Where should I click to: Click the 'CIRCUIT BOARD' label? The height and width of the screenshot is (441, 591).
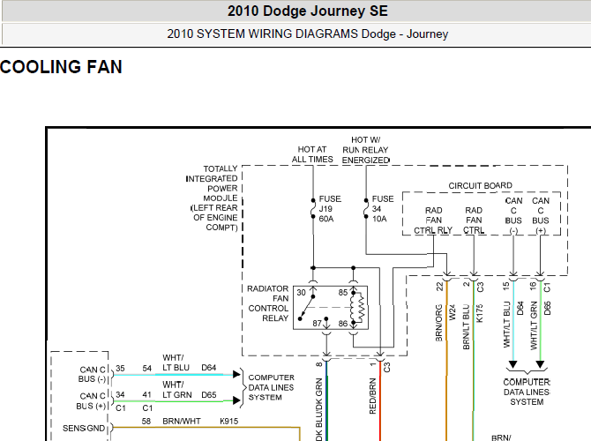click(x=480, y=186)
